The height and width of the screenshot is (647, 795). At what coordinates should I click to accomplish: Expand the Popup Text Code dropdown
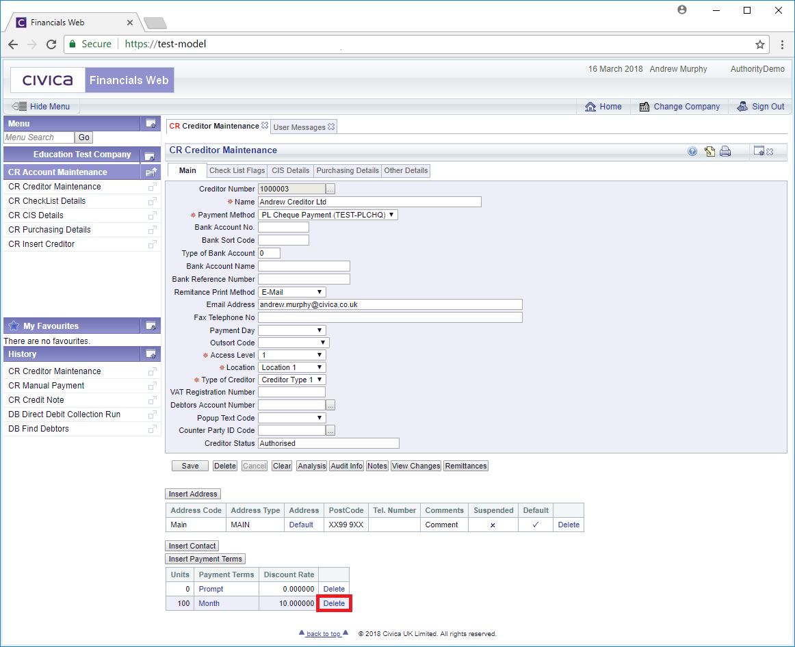[291, 418]
